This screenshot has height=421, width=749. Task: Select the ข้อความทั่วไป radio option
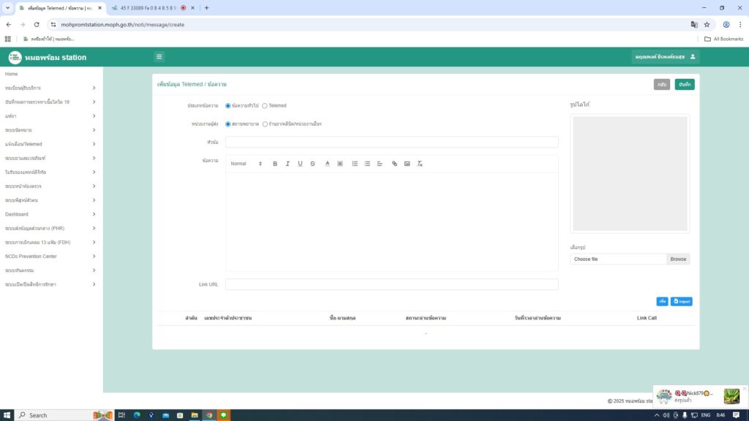[x=228, y=106]
